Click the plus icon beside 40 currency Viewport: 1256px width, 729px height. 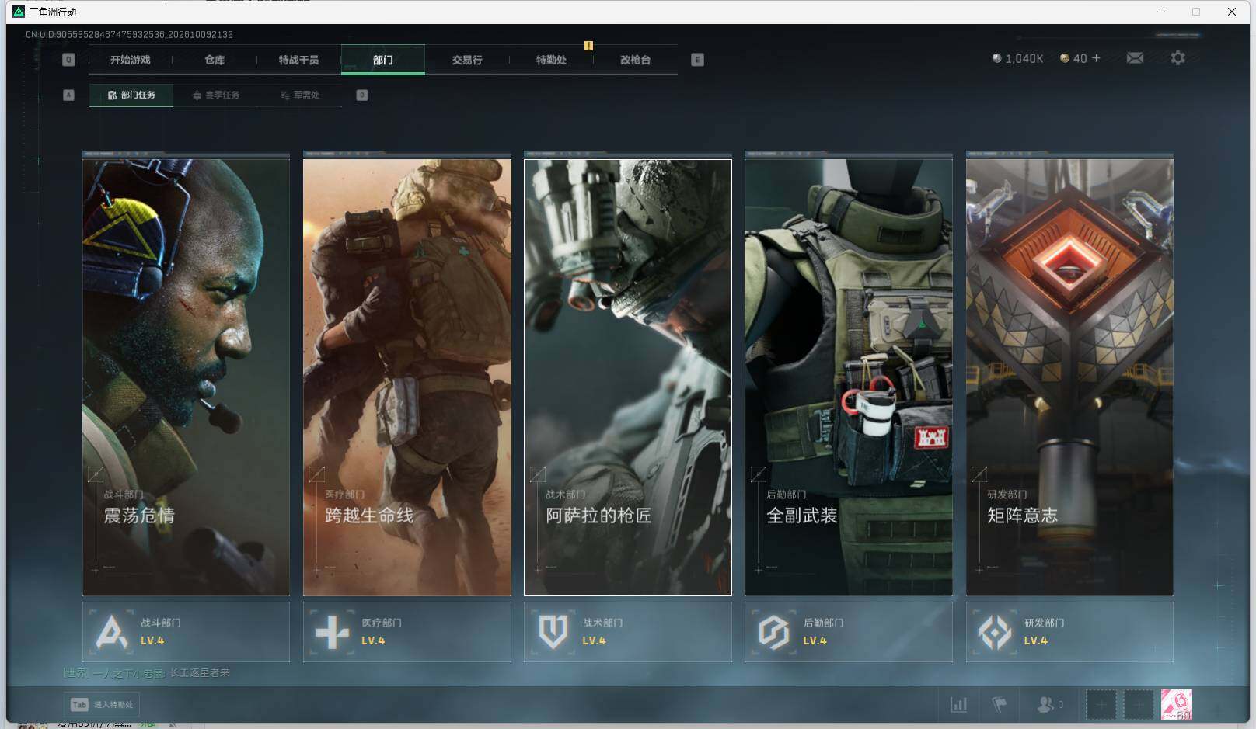(1096, 58)
